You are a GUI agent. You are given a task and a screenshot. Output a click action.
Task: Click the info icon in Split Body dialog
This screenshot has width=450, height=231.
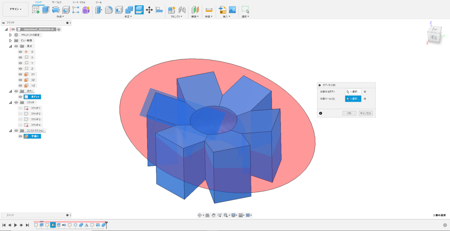(x=321, y=113)
